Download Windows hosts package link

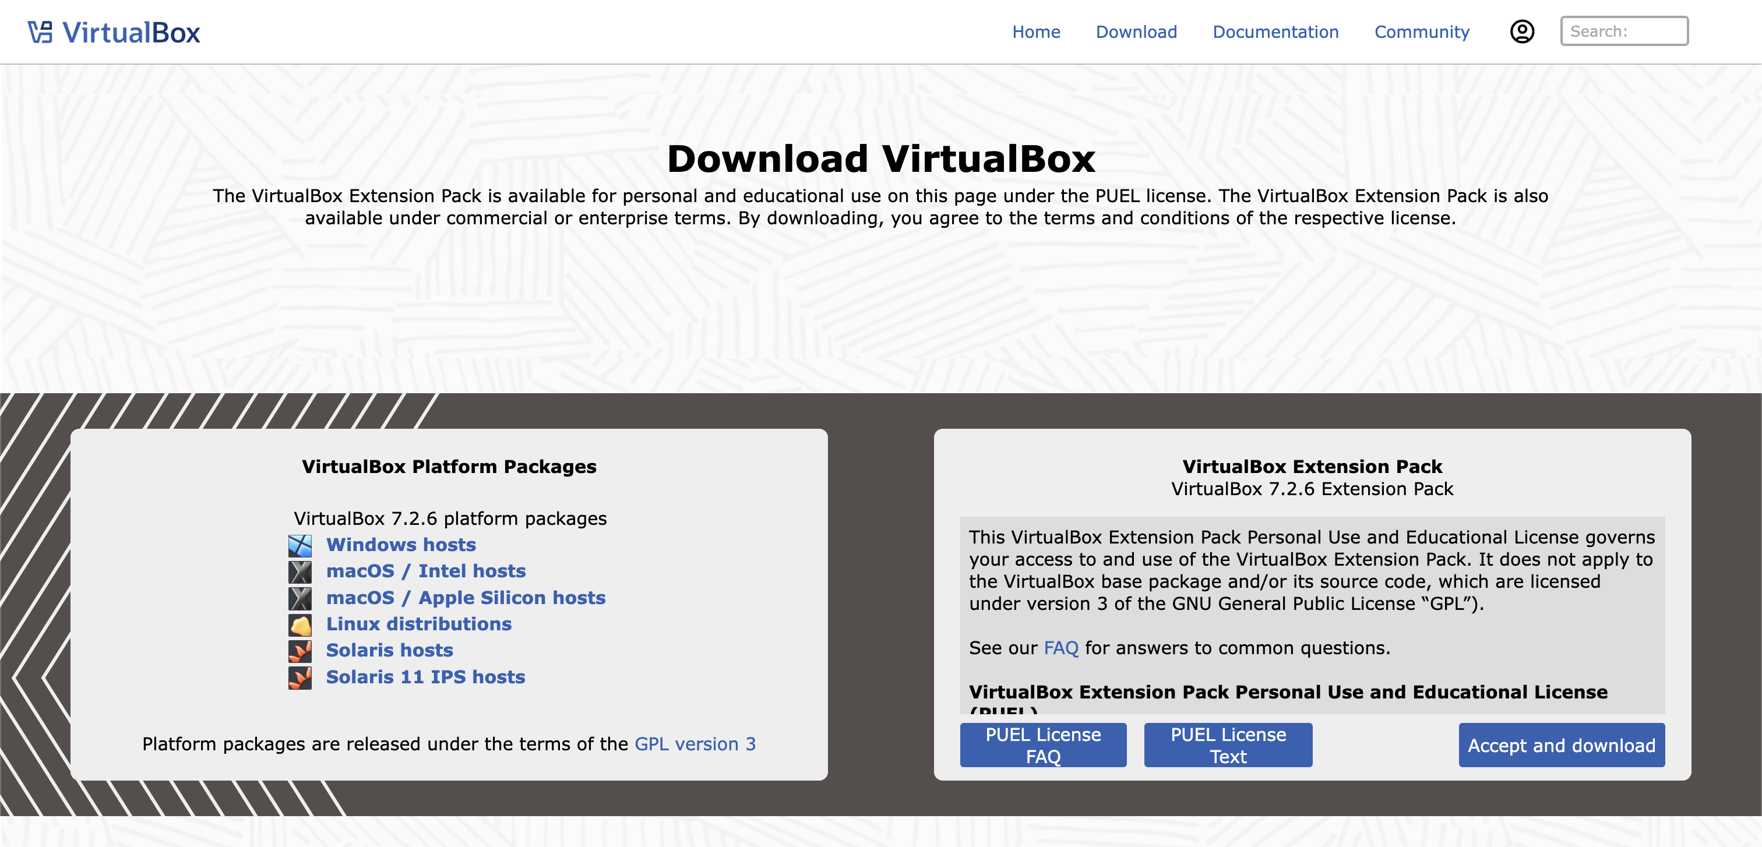point(401,545)
